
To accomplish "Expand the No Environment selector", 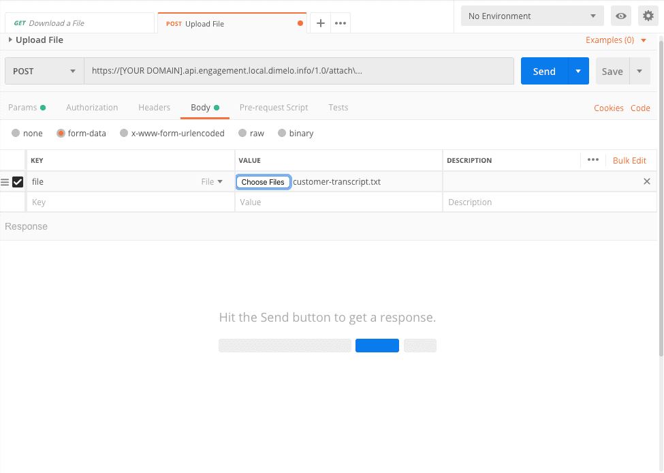I will pos(532,16).
